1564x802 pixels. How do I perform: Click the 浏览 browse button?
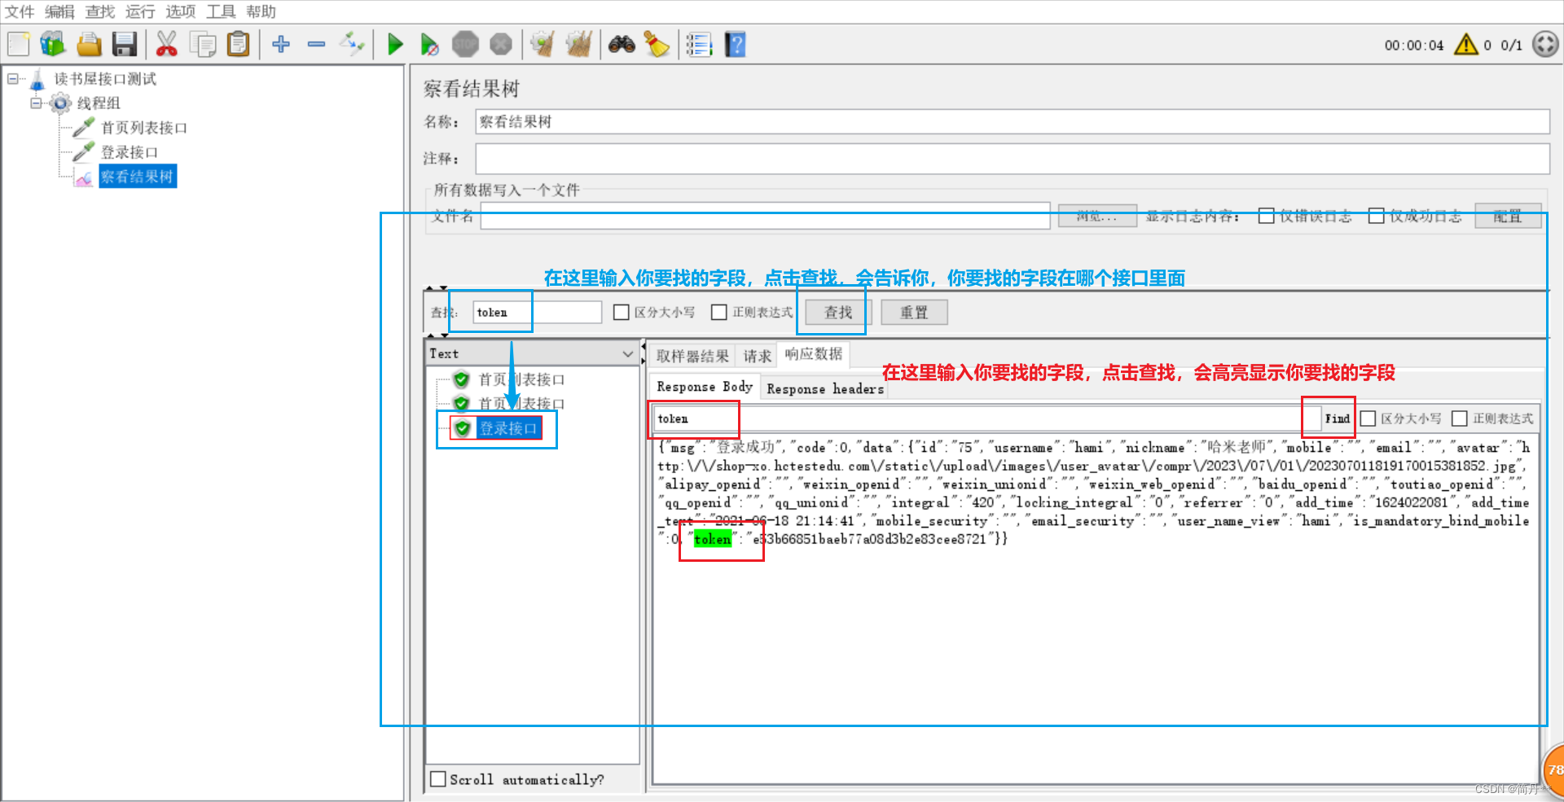point(1097,216)
